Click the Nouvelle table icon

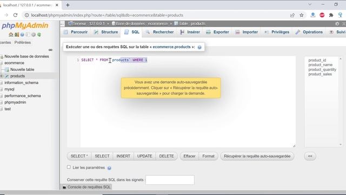click(x=7, y=70)
